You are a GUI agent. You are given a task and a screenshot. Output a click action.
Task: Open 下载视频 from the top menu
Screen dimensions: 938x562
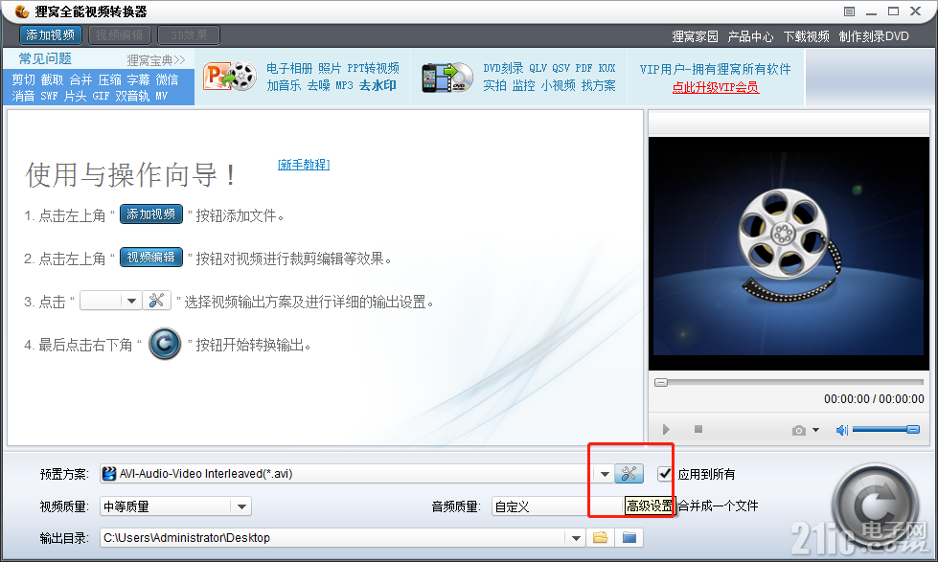(x=806, y=36)
